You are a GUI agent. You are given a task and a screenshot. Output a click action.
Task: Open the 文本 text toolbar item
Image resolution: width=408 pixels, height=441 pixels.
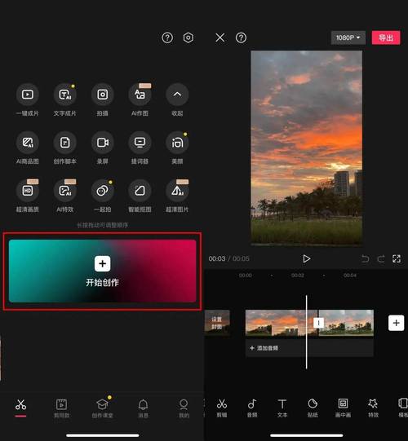[282, 408]
